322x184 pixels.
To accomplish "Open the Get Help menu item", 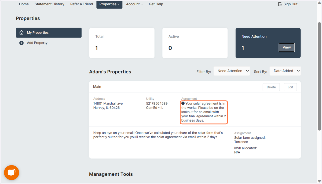I will click(156, 4).
